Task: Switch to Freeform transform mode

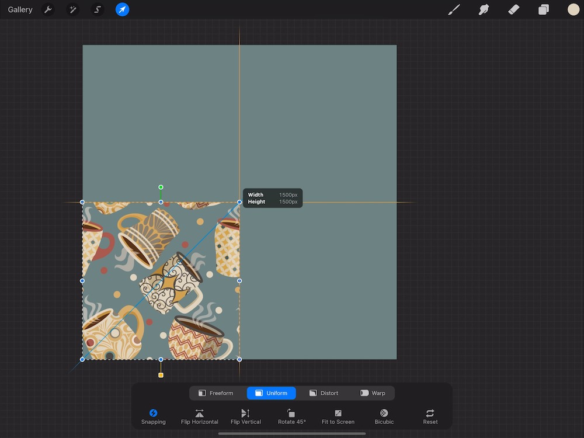Action: pyautogui.click(x=215, y=393)
